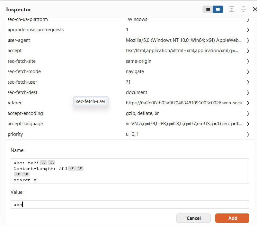Image resolution: width=257 pixels, height=226 pixels.
Task: Click the Content-Length: 500 line in Name field
Action: point(49,168)
